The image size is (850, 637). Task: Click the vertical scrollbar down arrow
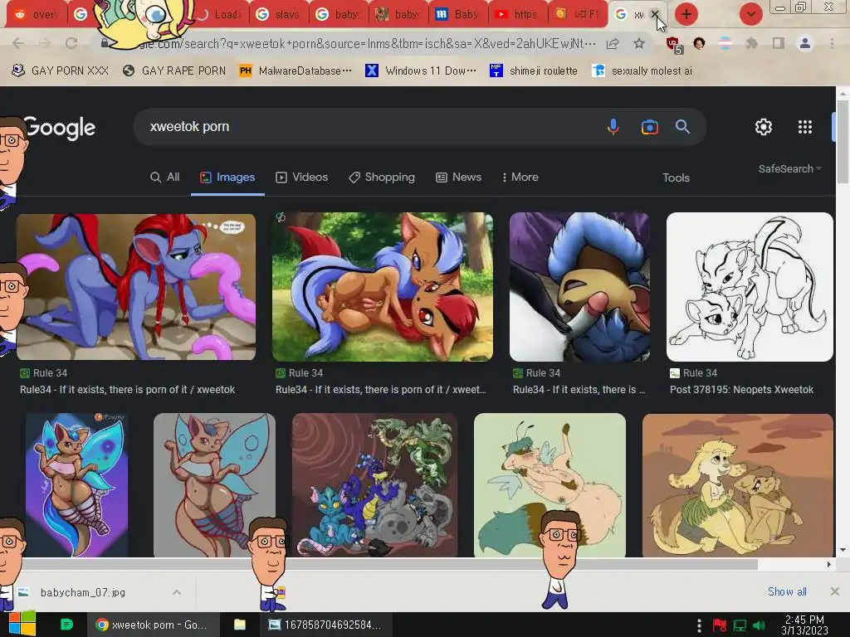(x=843, y=551)
